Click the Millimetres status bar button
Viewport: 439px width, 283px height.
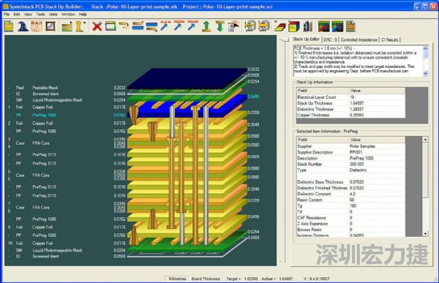(177, 279)
